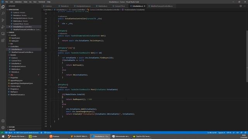Open the Run and Debug view icon
This screenshot has height=139, width=248.
[x=3, y=27]
